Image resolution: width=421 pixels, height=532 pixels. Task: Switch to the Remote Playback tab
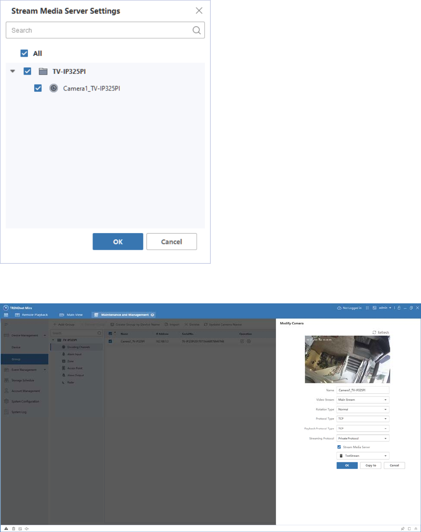(31, 315)
